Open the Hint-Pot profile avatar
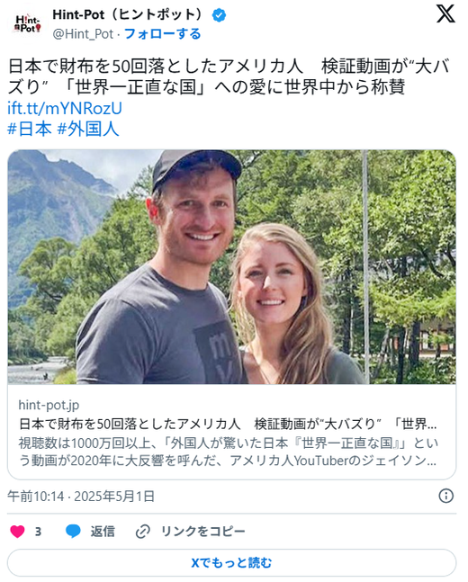This screenshot has height=582, width=468. [28, 23]
